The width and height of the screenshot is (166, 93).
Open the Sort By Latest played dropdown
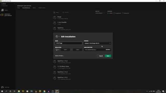point(100,13)
